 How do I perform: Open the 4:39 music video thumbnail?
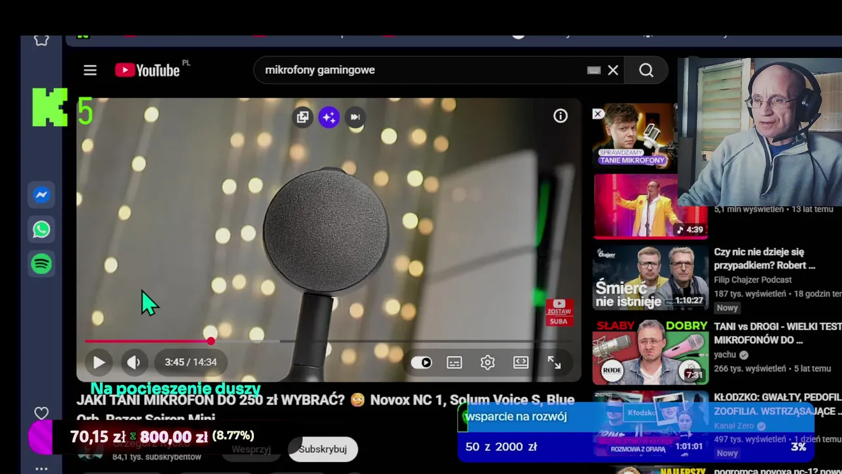pos(650,205)
